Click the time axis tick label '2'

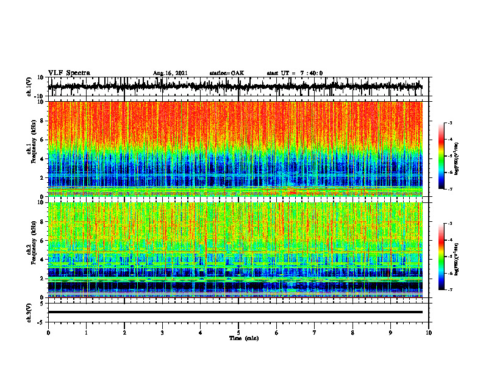(x=124, y=333)
